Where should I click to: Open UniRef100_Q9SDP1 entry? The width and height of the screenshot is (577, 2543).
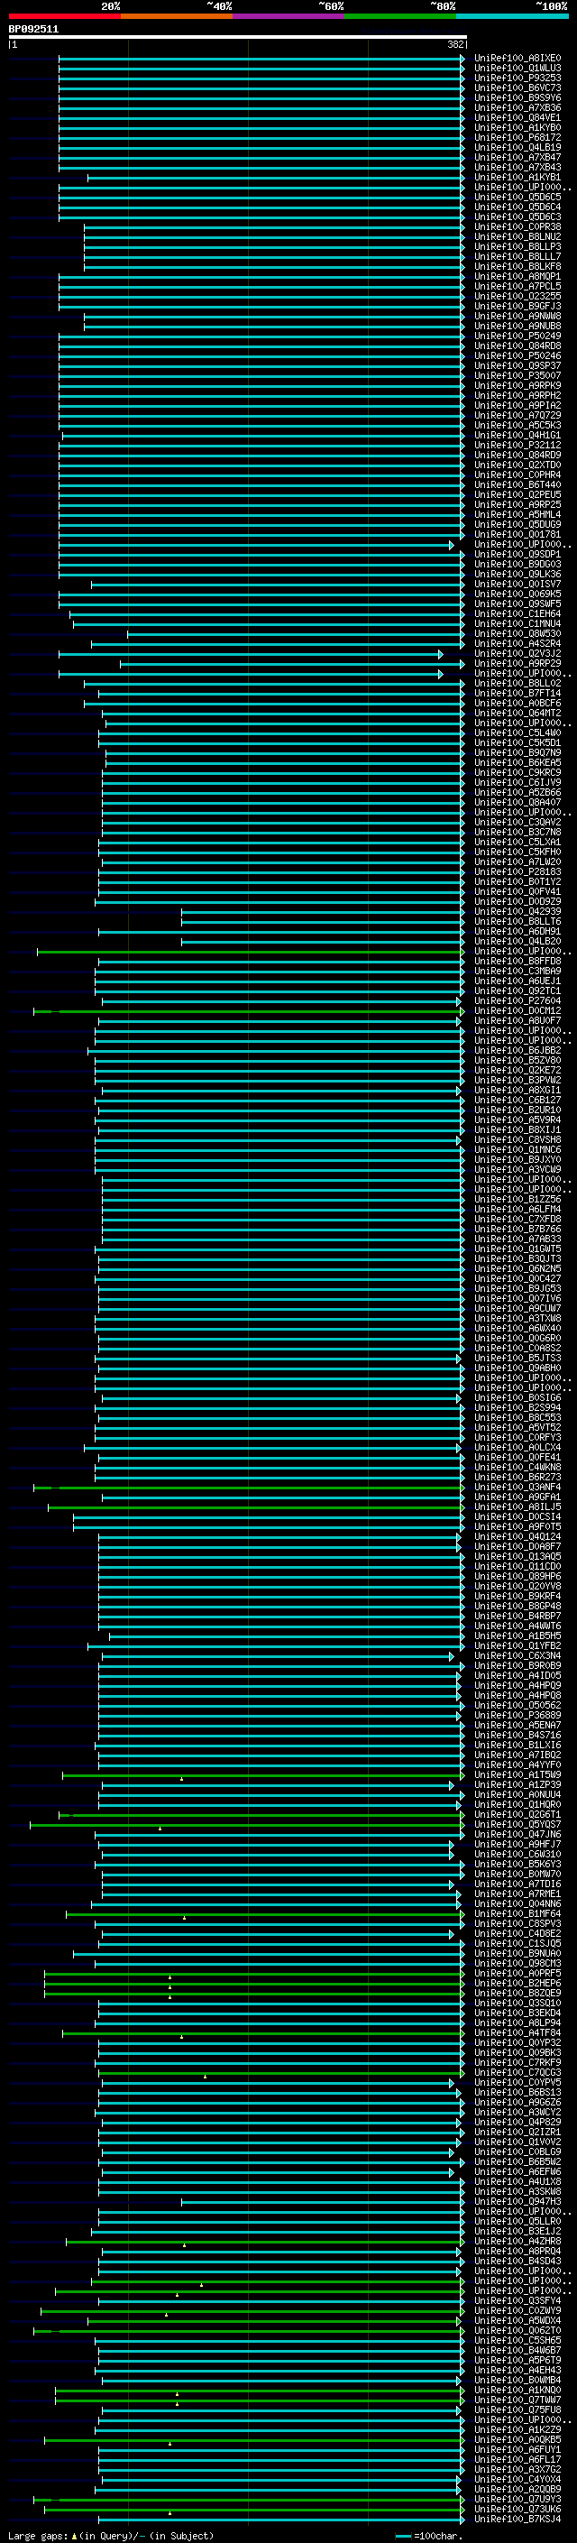[x=517, y=555]
